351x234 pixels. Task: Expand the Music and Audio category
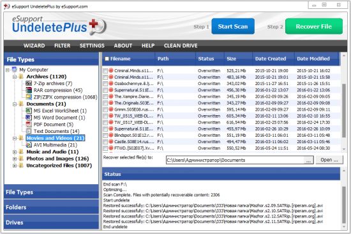[x=15, y=152]
